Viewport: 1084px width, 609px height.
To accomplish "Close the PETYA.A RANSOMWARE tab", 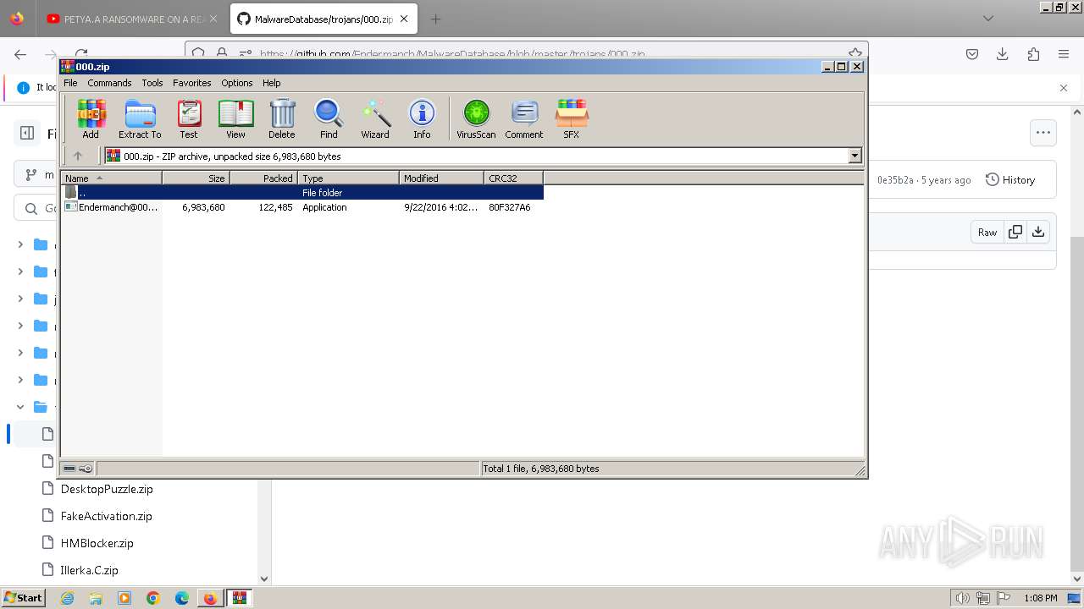I will pyautogui.click(x=213, y=19).
